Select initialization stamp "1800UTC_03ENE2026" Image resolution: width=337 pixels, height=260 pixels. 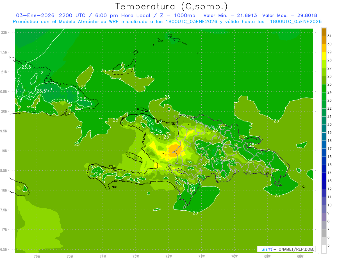click(x=191, y=22)
